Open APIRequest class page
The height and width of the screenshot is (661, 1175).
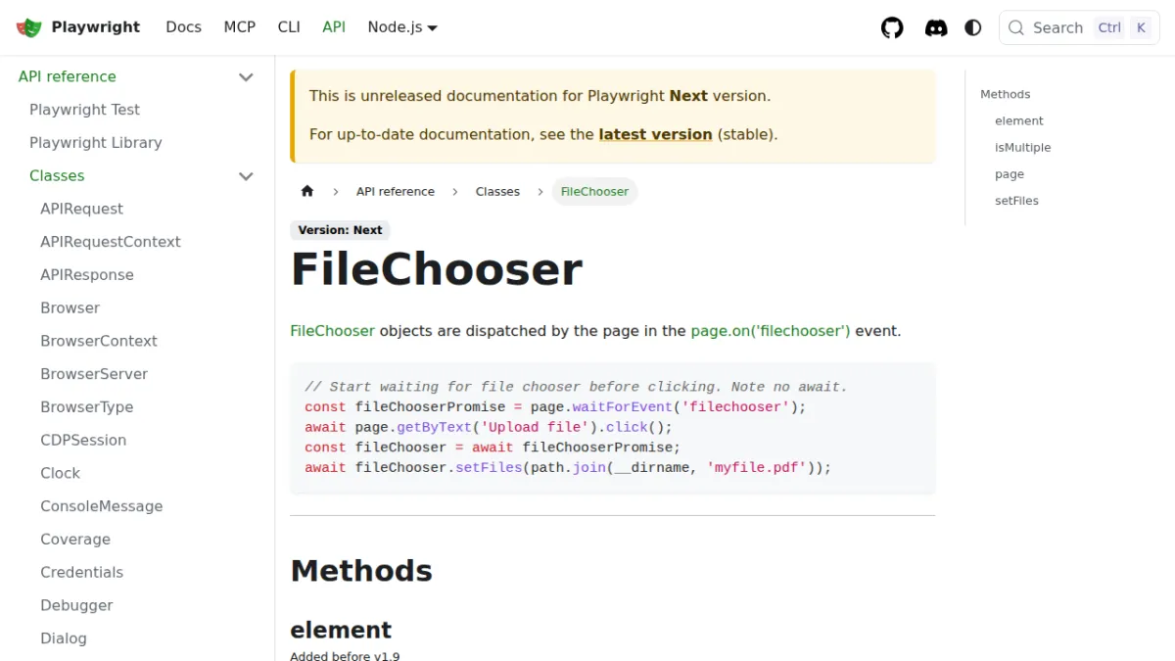pyautogui.click(x=81, y=209)
